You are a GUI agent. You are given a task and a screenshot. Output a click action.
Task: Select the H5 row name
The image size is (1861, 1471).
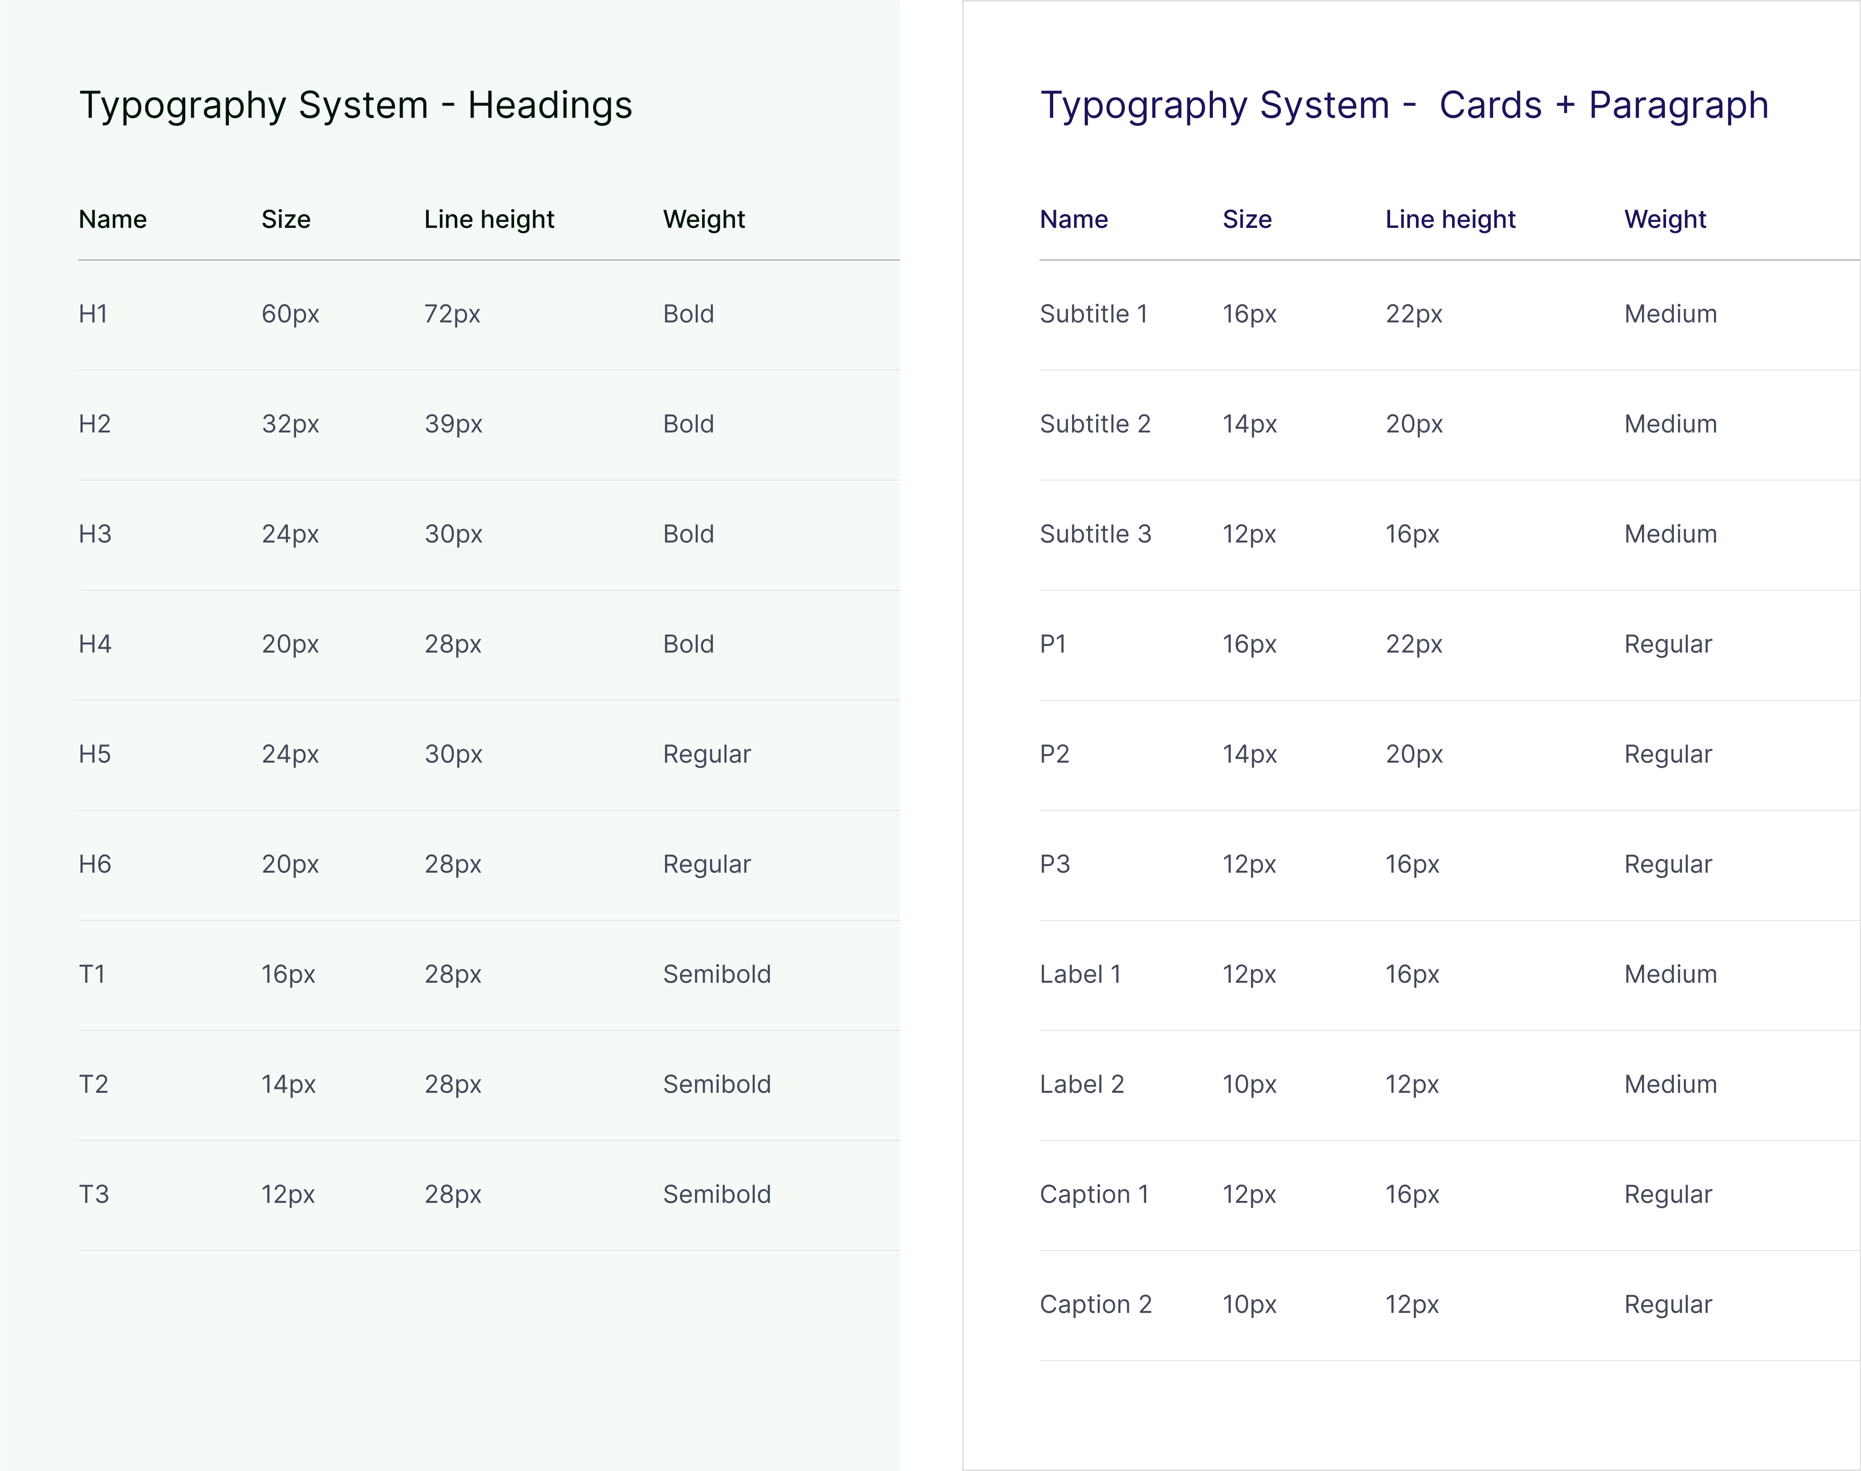click(x=95, y=755)
